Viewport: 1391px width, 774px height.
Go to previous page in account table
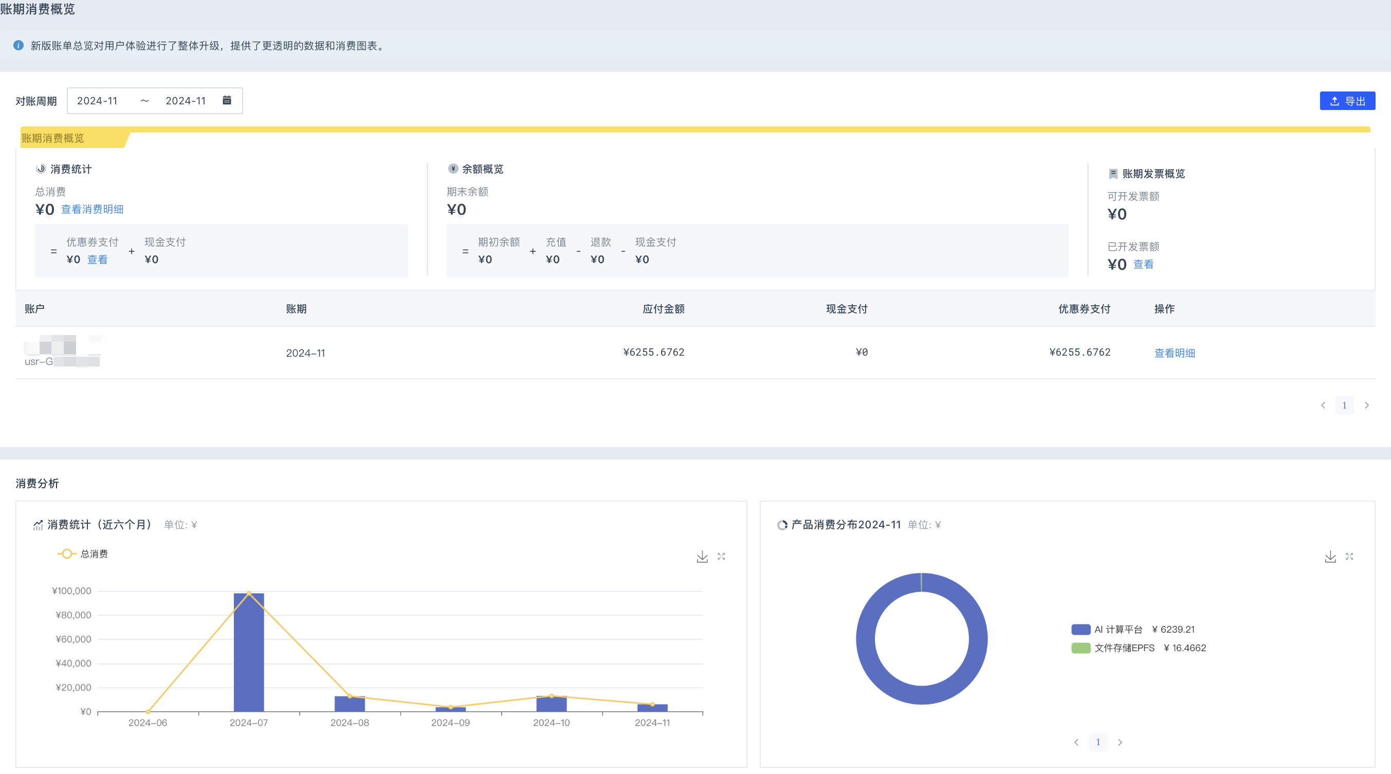[1323, 406]
